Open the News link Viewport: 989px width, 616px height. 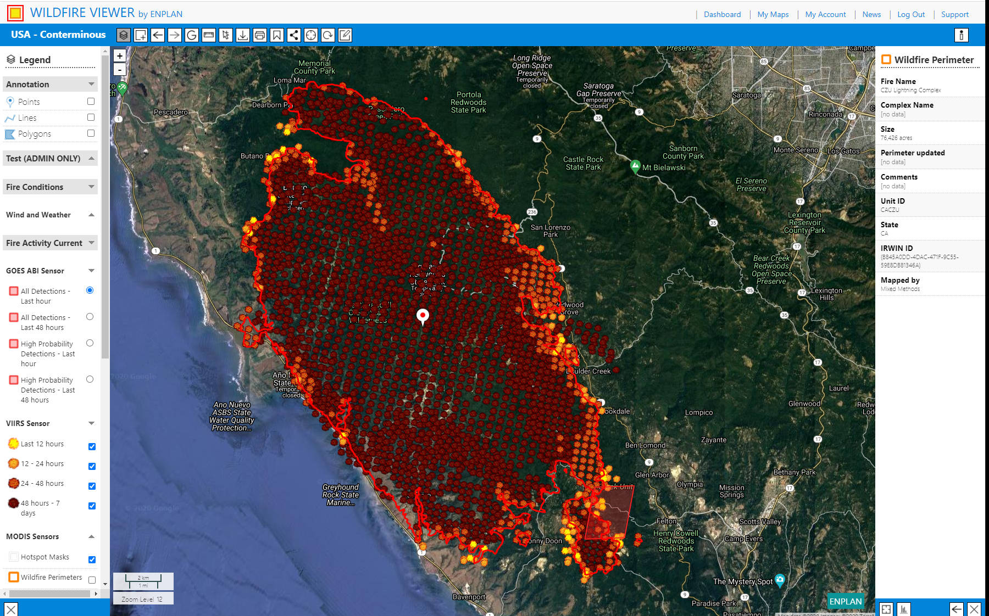(x=871, y=14)
